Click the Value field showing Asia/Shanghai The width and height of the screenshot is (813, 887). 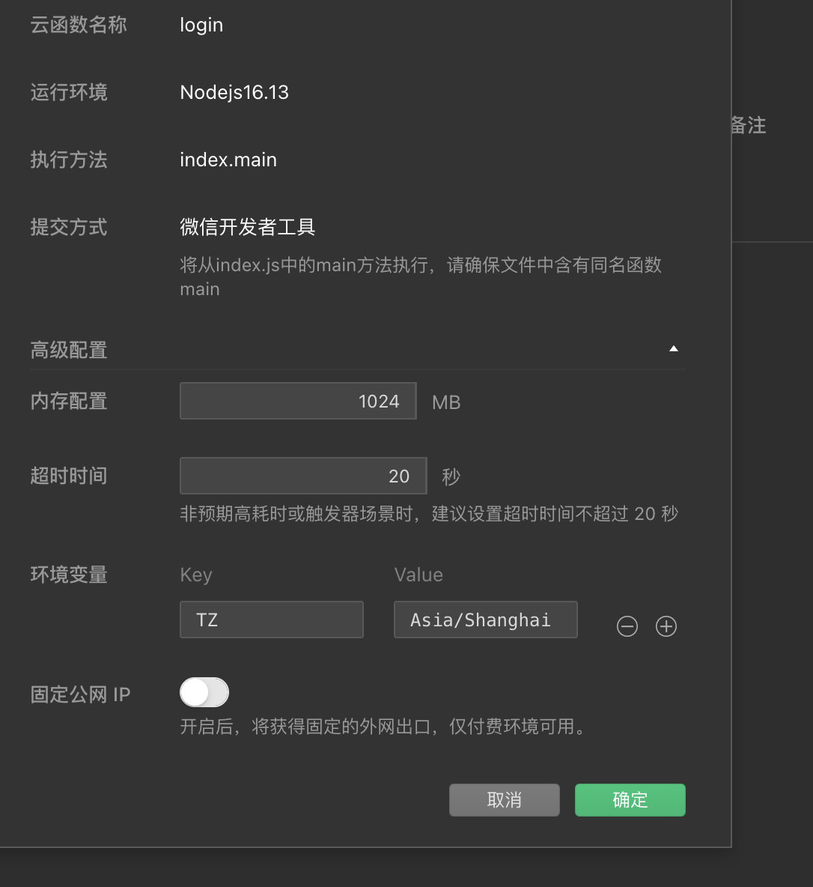tap(485, 620)
